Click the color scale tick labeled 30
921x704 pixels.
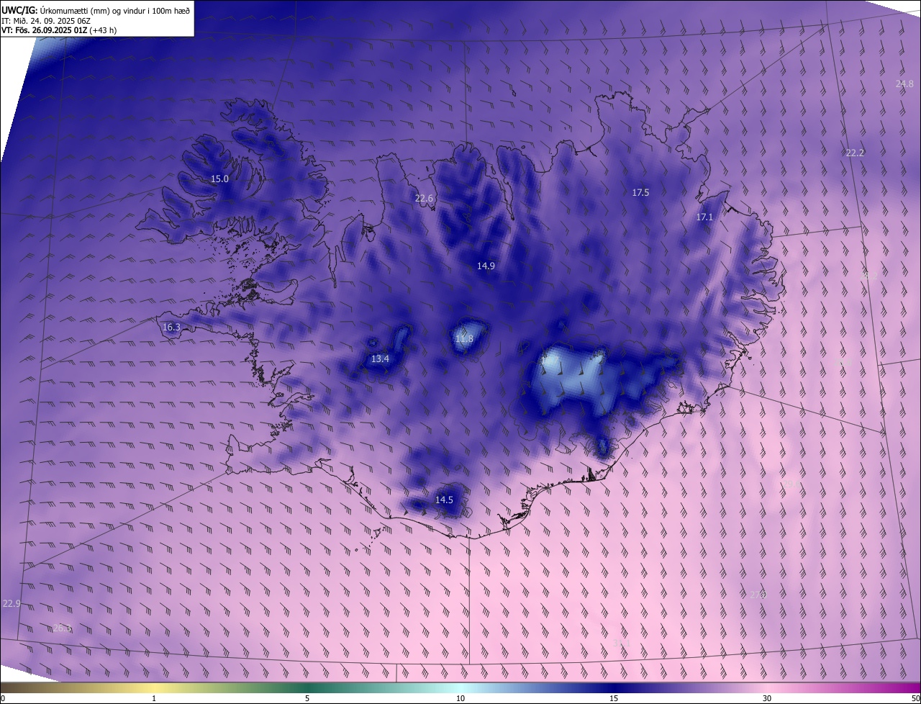click(767, 698)
